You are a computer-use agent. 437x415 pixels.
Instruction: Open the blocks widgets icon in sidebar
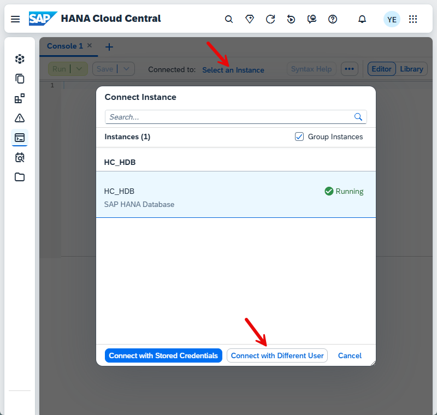tap(20, 99)
